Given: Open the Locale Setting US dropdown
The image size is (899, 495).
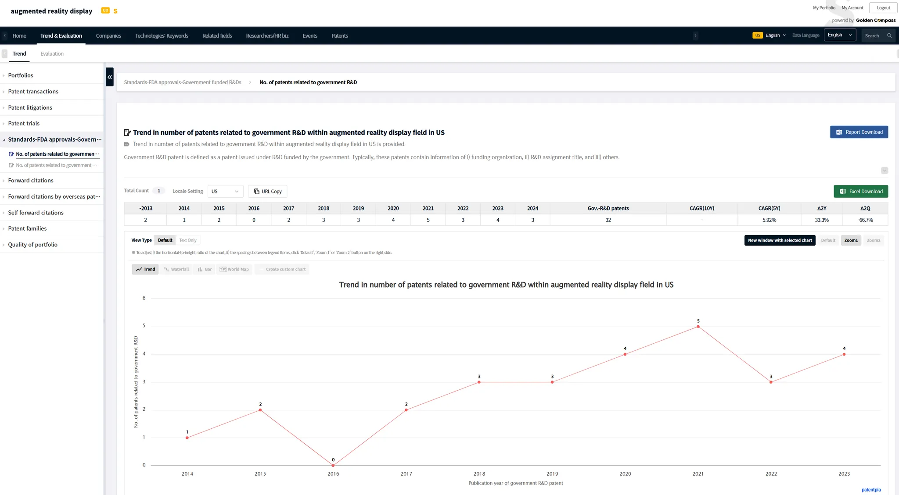Looking at the screenshot, I should pyautogui.click(x=225, y=191).
